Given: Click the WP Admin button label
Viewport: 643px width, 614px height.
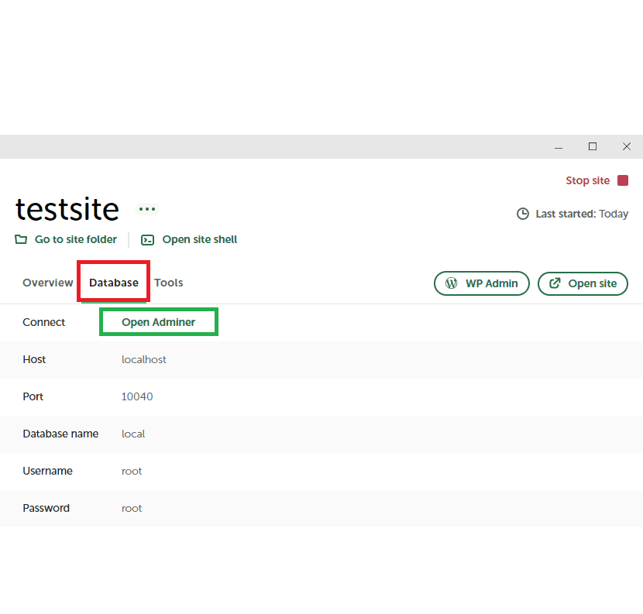Looking at the screenshot, I should 492,283.
